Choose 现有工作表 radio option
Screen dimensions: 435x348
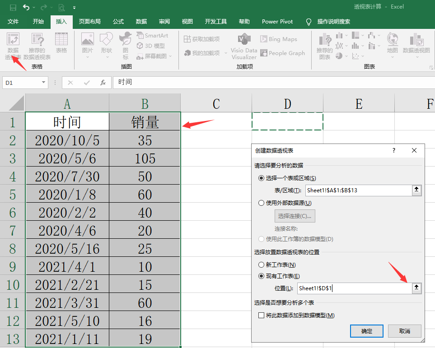point(261,276)
